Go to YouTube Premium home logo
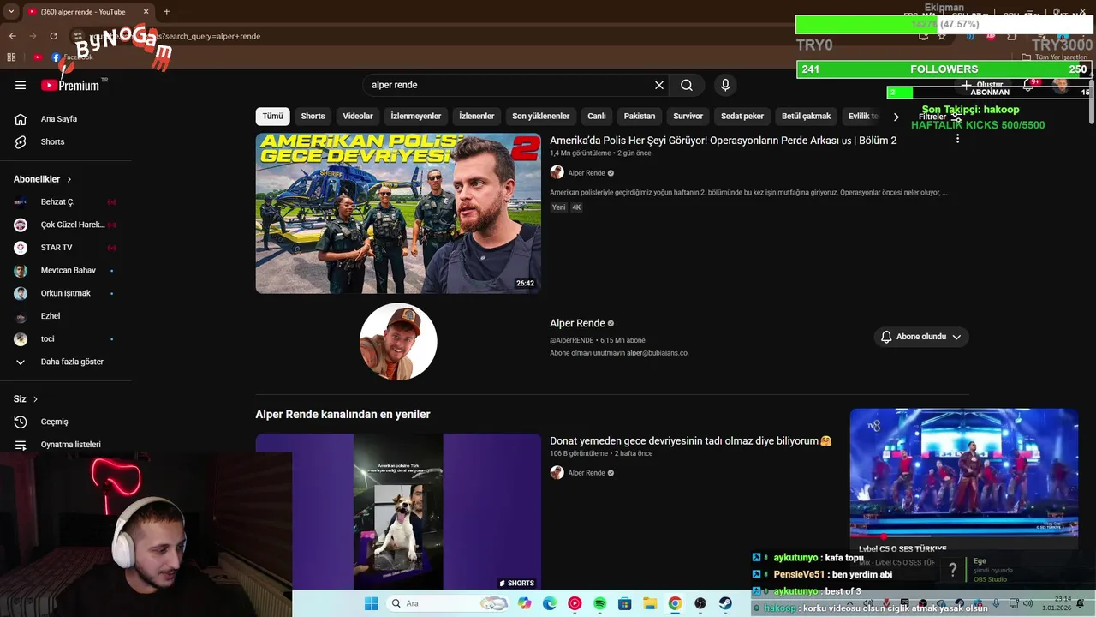This screenshot has height=617, width=1096. [x=70, y=85]
